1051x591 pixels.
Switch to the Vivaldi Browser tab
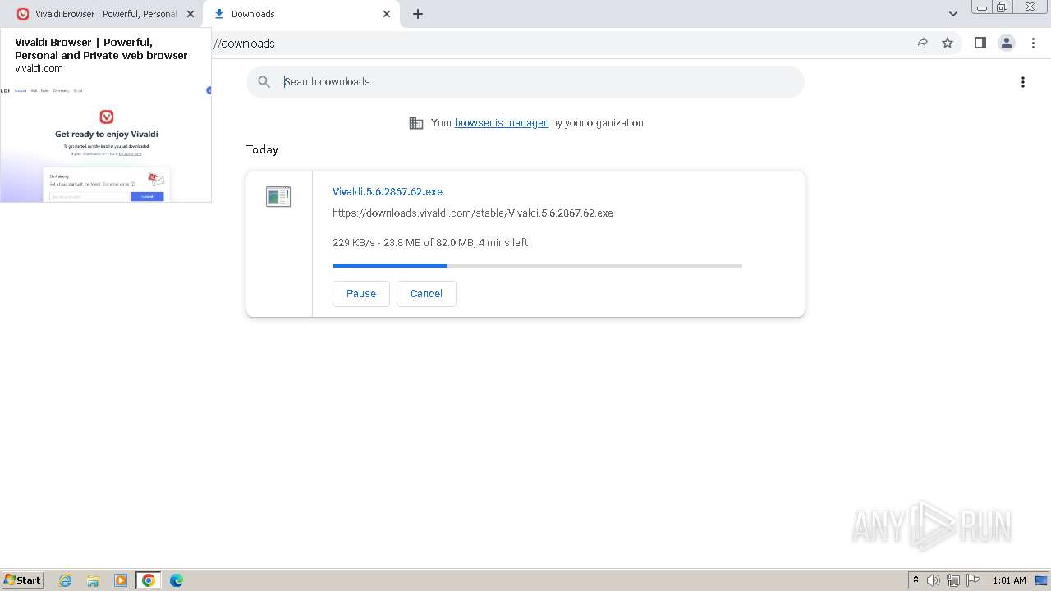[97, 14]
